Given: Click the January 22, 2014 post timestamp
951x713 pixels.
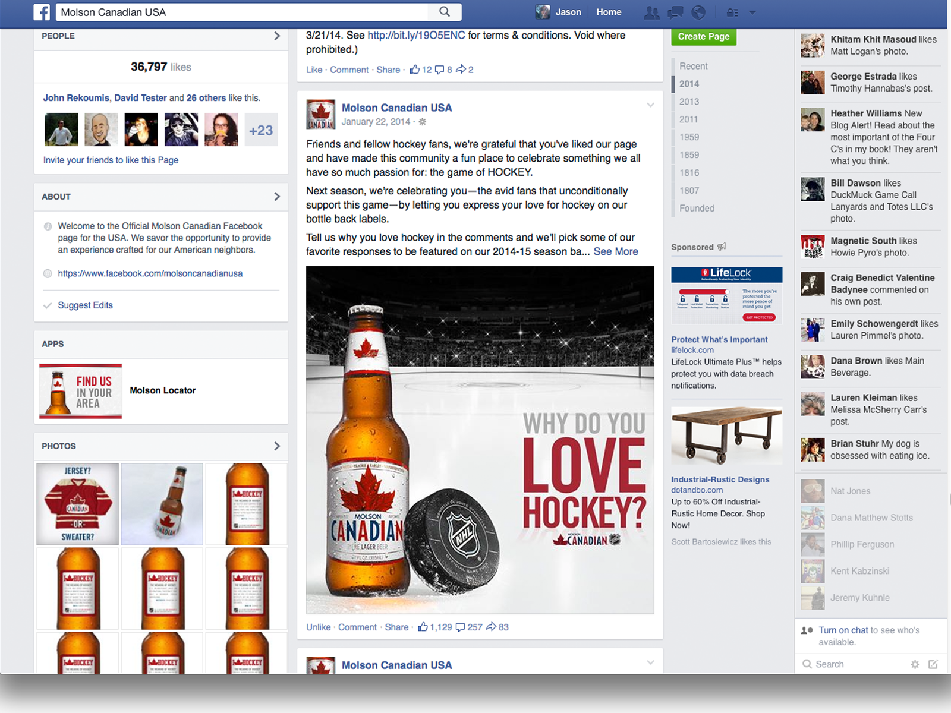Looking at the screenshot, I should [x=376, y=122].
